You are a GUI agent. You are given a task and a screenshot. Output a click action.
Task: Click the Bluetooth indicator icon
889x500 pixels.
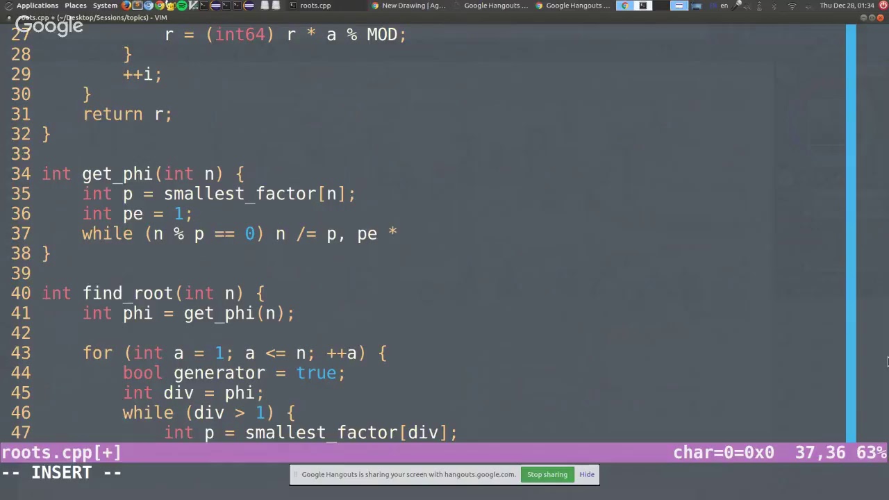(774, 6)
